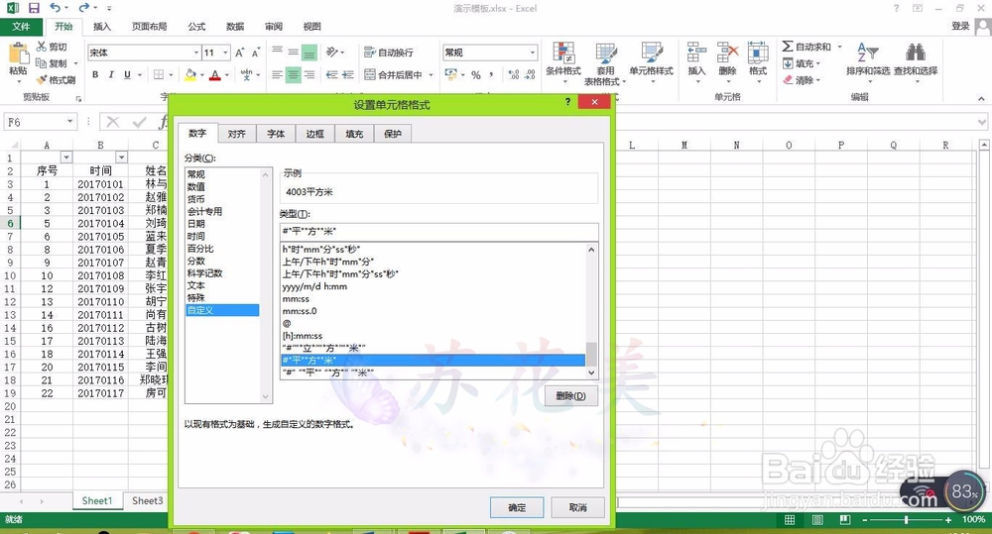The image size is (992, 534).
Task: Toggle bold formatting
Action: coord(95,74)
